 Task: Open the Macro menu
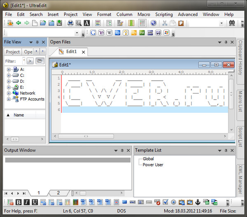[x=144, y=14]
